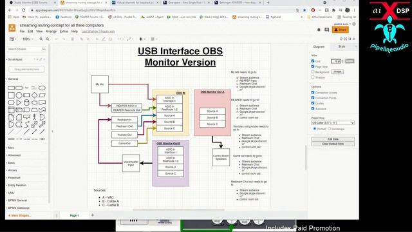412x232 pixels.
Task: Open a new browser tab
Action: pos(268,3)
